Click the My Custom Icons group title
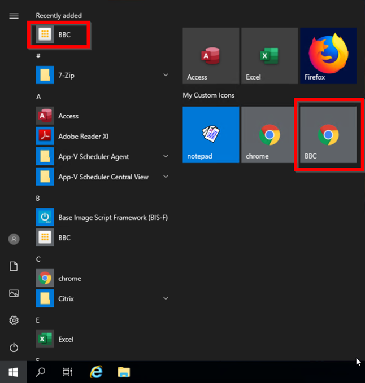Image resolution: width=365 pixels, height=383 pixels. [208, 95]
